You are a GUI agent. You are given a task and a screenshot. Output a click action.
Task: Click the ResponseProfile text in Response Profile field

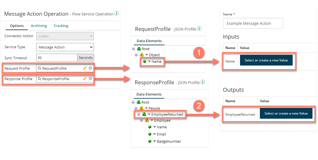(x=56, y=79)
